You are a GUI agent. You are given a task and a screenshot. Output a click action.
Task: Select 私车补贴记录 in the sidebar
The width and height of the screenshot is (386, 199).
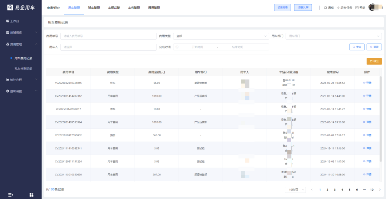coord(23,68)
